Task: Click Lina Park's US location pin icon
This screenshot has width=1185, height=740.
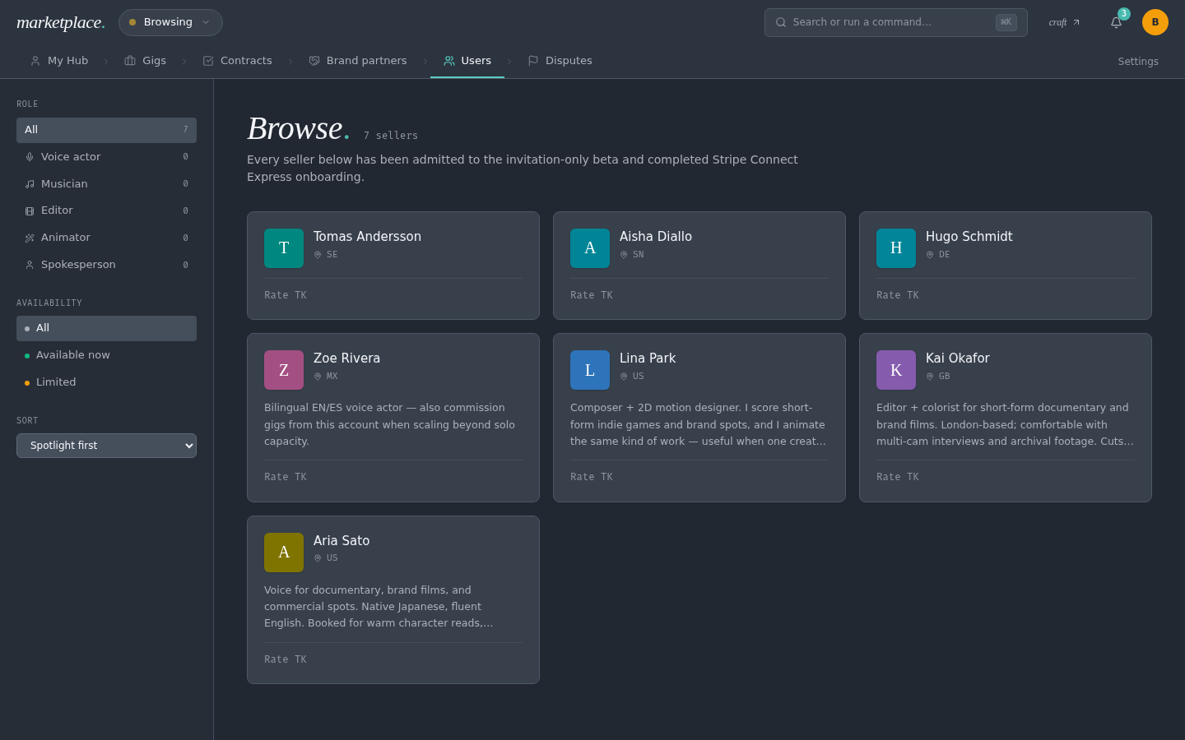Action: click(624, 377)
